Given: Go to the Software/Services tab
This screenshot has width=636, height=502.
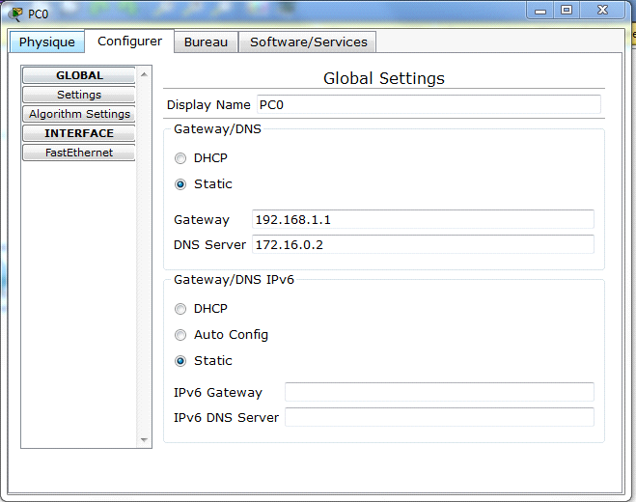Looking at the screenshot, I should 308,42.
